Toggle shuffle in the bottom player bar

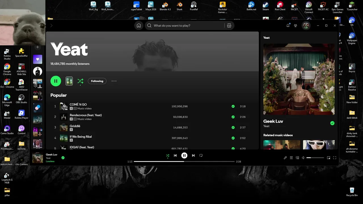[x=168, y=156]
